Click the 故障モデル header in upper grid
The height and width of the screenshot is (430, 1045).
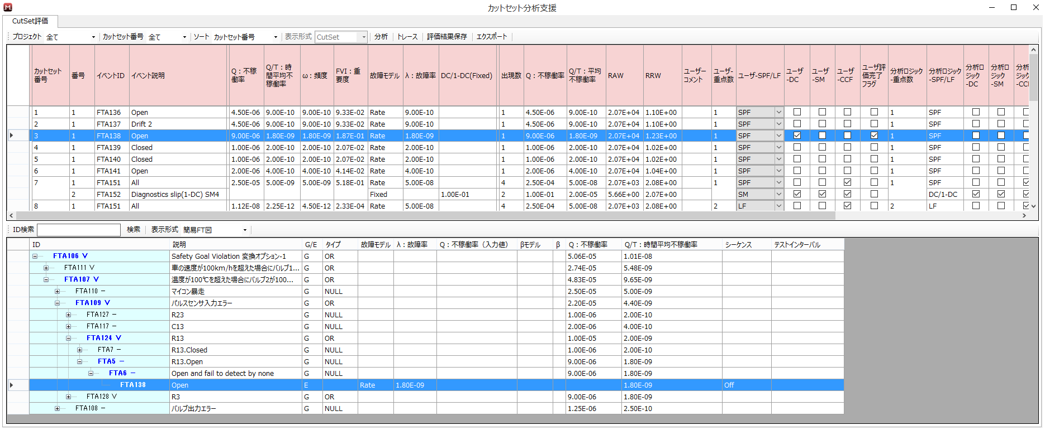tap(385, 75)
